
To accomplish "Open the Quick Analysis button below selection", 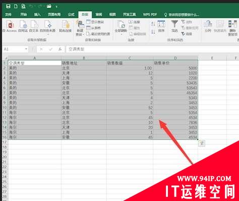I will (202, 143).
